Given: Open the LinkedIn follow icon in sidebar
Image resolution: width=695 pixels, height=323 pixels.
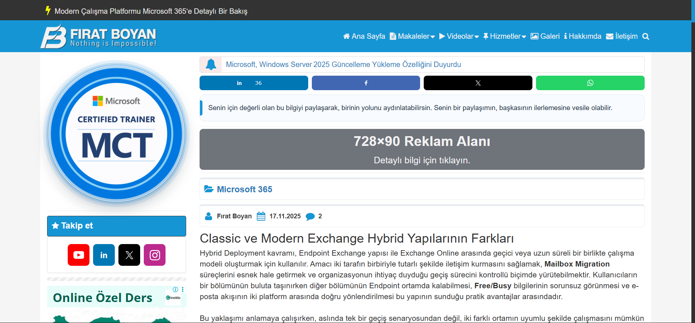Looking at the screenshot, I should pyautogui.click(x=104, y=255).
